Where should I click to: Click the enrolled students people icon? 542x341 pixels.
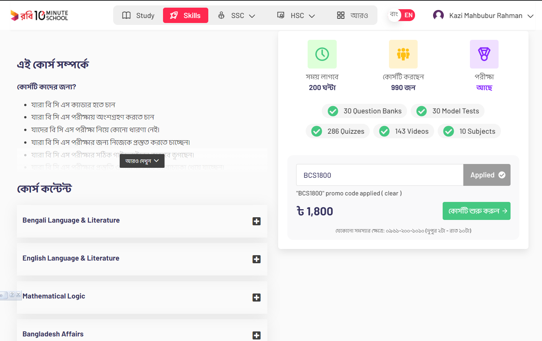[x=403, y=54]
